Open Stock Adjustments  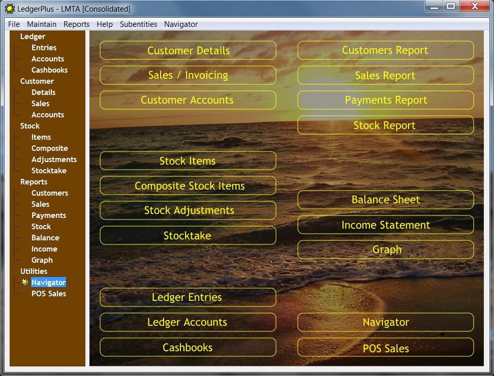pos(188,210)
